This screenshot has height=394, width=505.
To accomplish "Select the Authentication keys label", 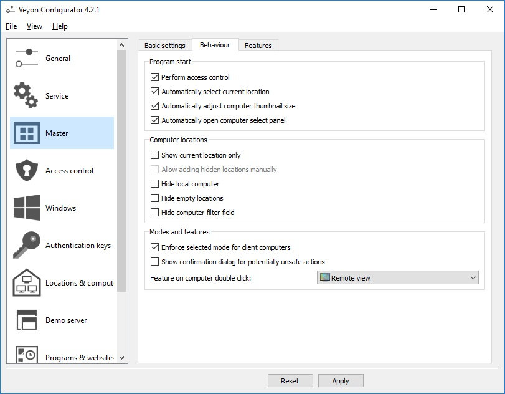I will (x=78, y=246).
